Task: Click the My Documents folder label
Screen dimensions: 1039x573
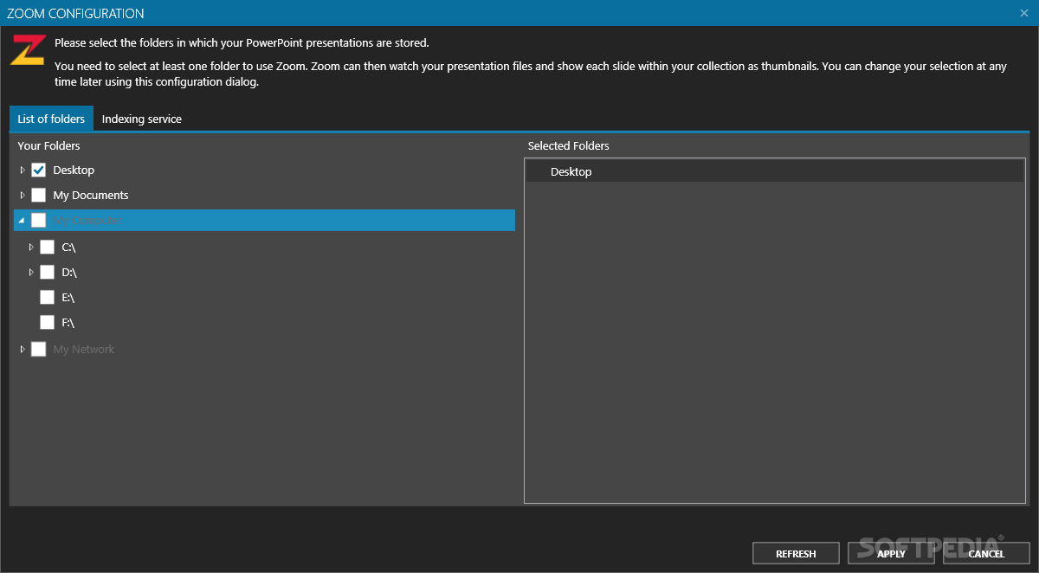Action: pos(91,196)
